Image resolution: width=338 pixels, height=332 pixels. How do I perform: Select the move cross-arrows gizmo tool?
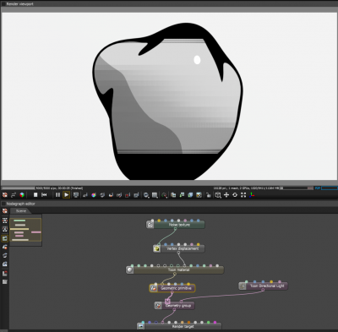[x=226, y=195]
